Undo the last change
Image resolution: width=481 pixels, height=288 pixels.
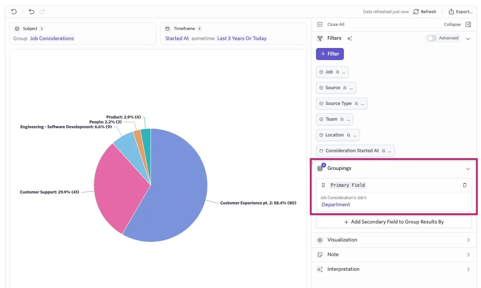pos(32,12)
